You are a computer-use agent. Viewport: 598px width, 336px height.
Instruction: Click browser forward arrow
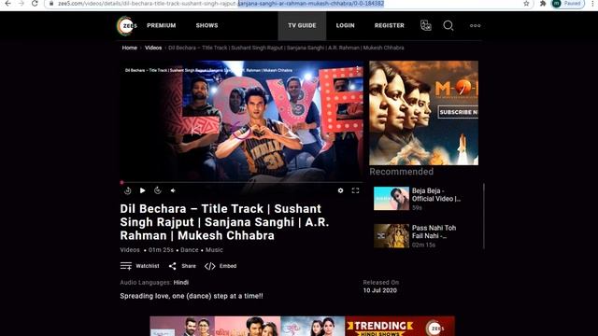pos(21,4)
